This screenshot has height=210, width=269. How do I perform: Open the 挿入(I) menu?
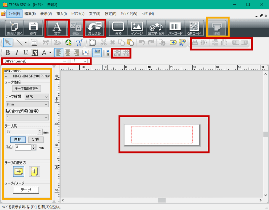click(62, 14)
